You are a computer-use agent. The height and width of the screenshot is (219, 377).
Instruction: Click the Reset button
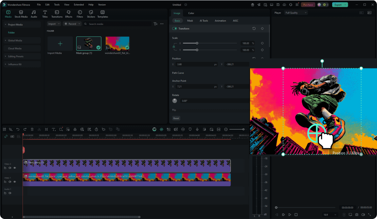tap(176, 118)
